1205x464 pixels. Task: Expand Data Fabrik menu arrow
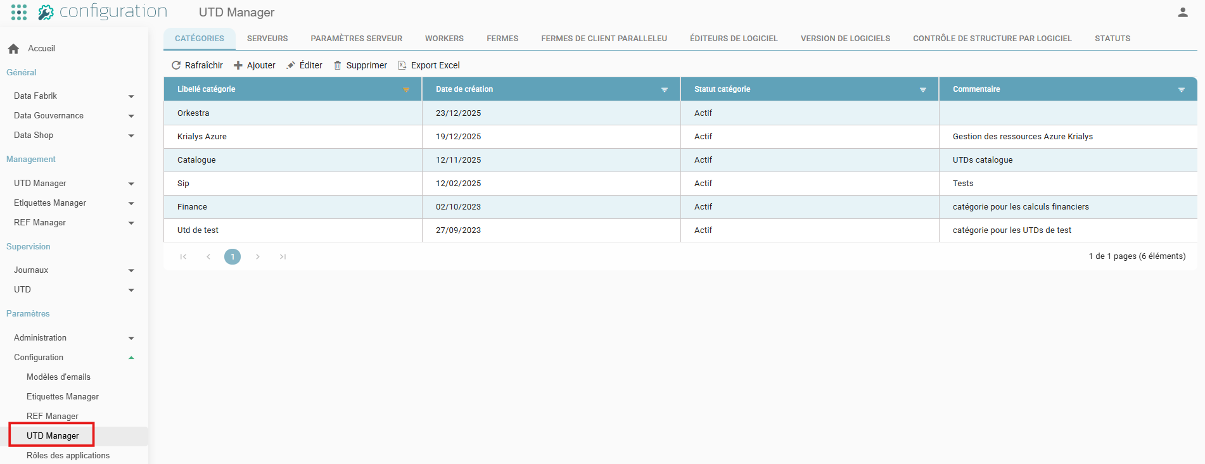[131, 96]
